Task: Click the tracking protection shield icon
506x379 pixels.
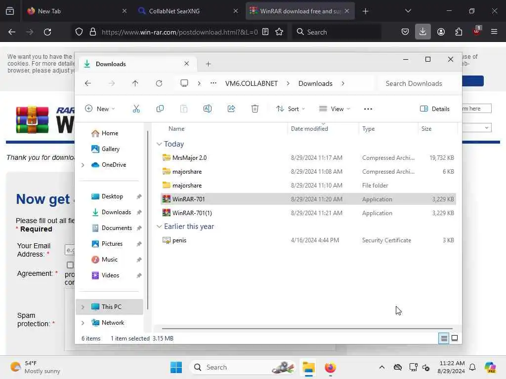Action: pyautogui.click(x=79, y=32)
